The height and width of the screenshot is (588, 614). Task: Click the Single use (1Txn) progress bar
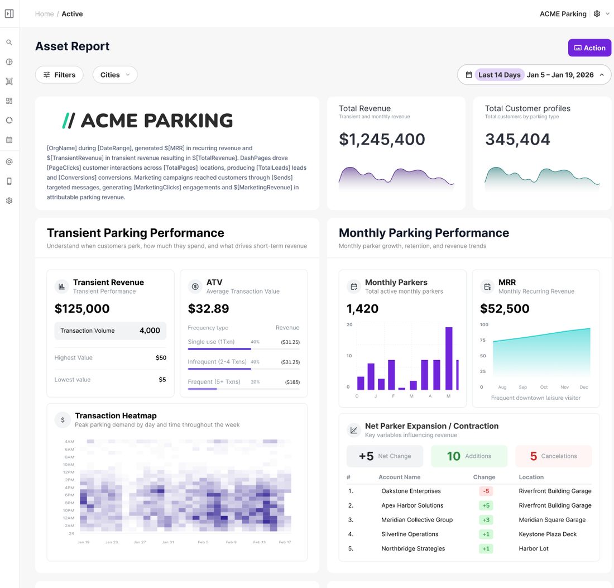(x=243, y=348)
